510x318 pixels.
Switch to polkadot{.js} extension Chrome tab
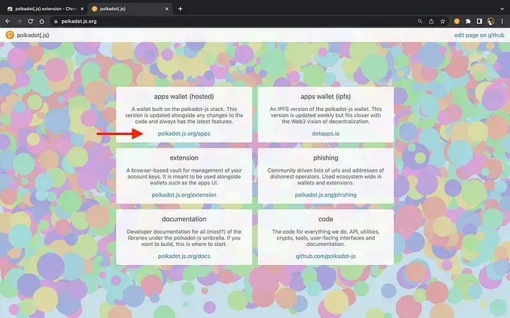[x=45, y=8]
